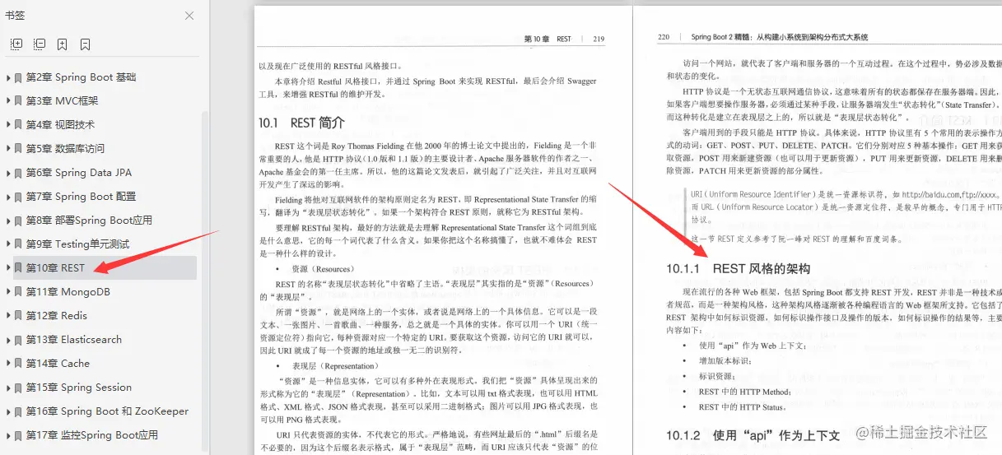Expand the 第5章 数据库访问 arrow
1002x455 pixels.
coord(8,149)
